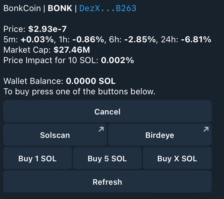
Task: Click the 24h change -6.81% value
Action: coord(196,40)
